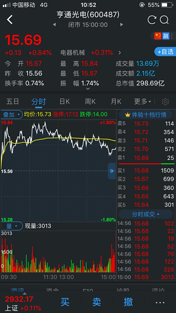Tap the 亨通光电(600487) title

coord(88,15)
